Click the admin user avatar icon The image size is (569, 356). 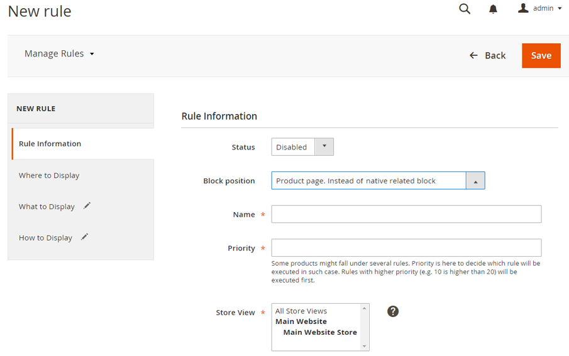(x=523, y=8)
